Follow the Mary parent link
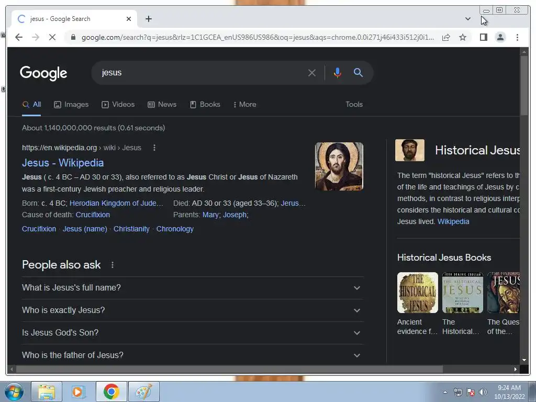 pos(210,215)
